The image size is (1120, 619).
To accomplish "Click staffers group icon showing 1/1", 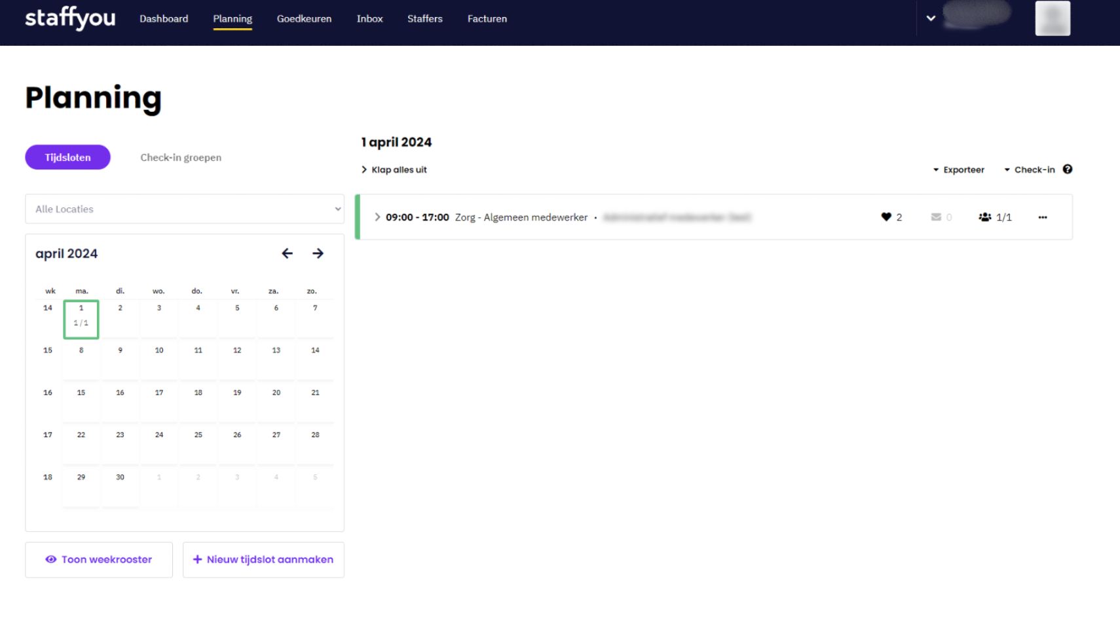I will point(985,217).
